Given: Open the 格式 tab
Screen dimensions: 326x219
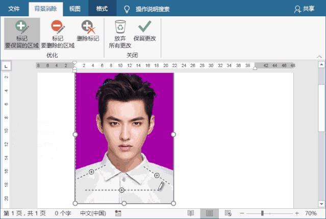Looking at the screenshot, I should pos(102,9).
